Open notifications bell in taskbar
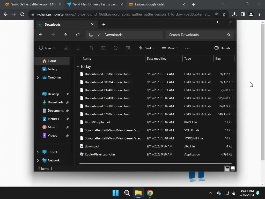 tap(258, 193)
